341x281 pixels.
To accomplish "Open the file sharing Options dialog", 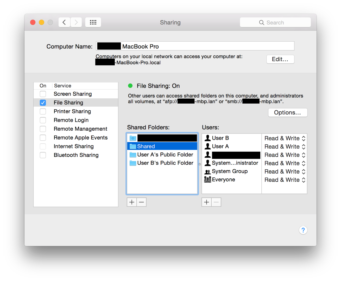I will pos(288,112).
